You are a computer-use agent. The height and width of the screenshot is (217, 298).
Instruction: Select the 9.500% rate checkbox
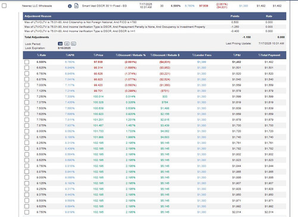[x=27, y=200]
